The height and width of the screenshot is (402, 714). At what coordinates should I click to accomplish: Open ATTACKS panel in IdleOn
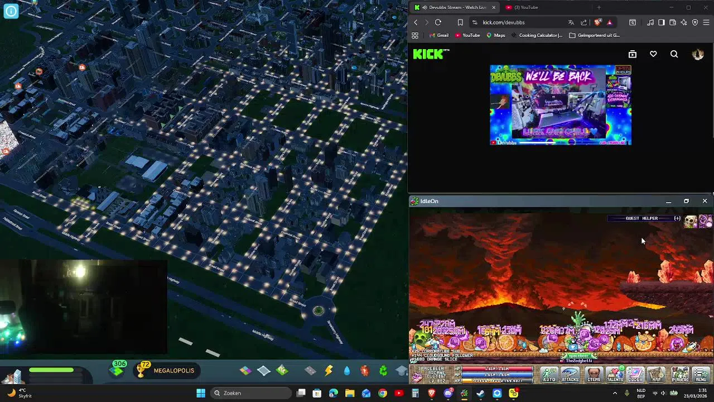(570, 375)
